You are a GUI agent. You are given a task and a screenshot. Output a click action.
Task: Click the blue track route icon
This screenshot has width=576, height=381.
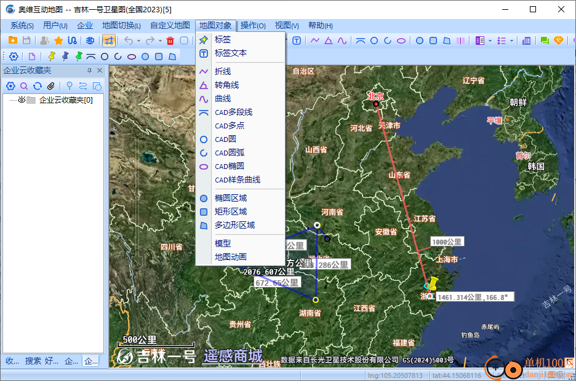73,41
